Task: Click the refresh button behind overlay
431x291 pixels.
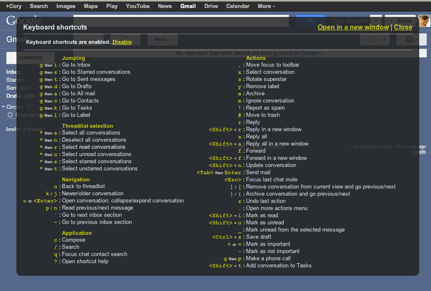Action: pyautogui.click(x=126, y=39)
